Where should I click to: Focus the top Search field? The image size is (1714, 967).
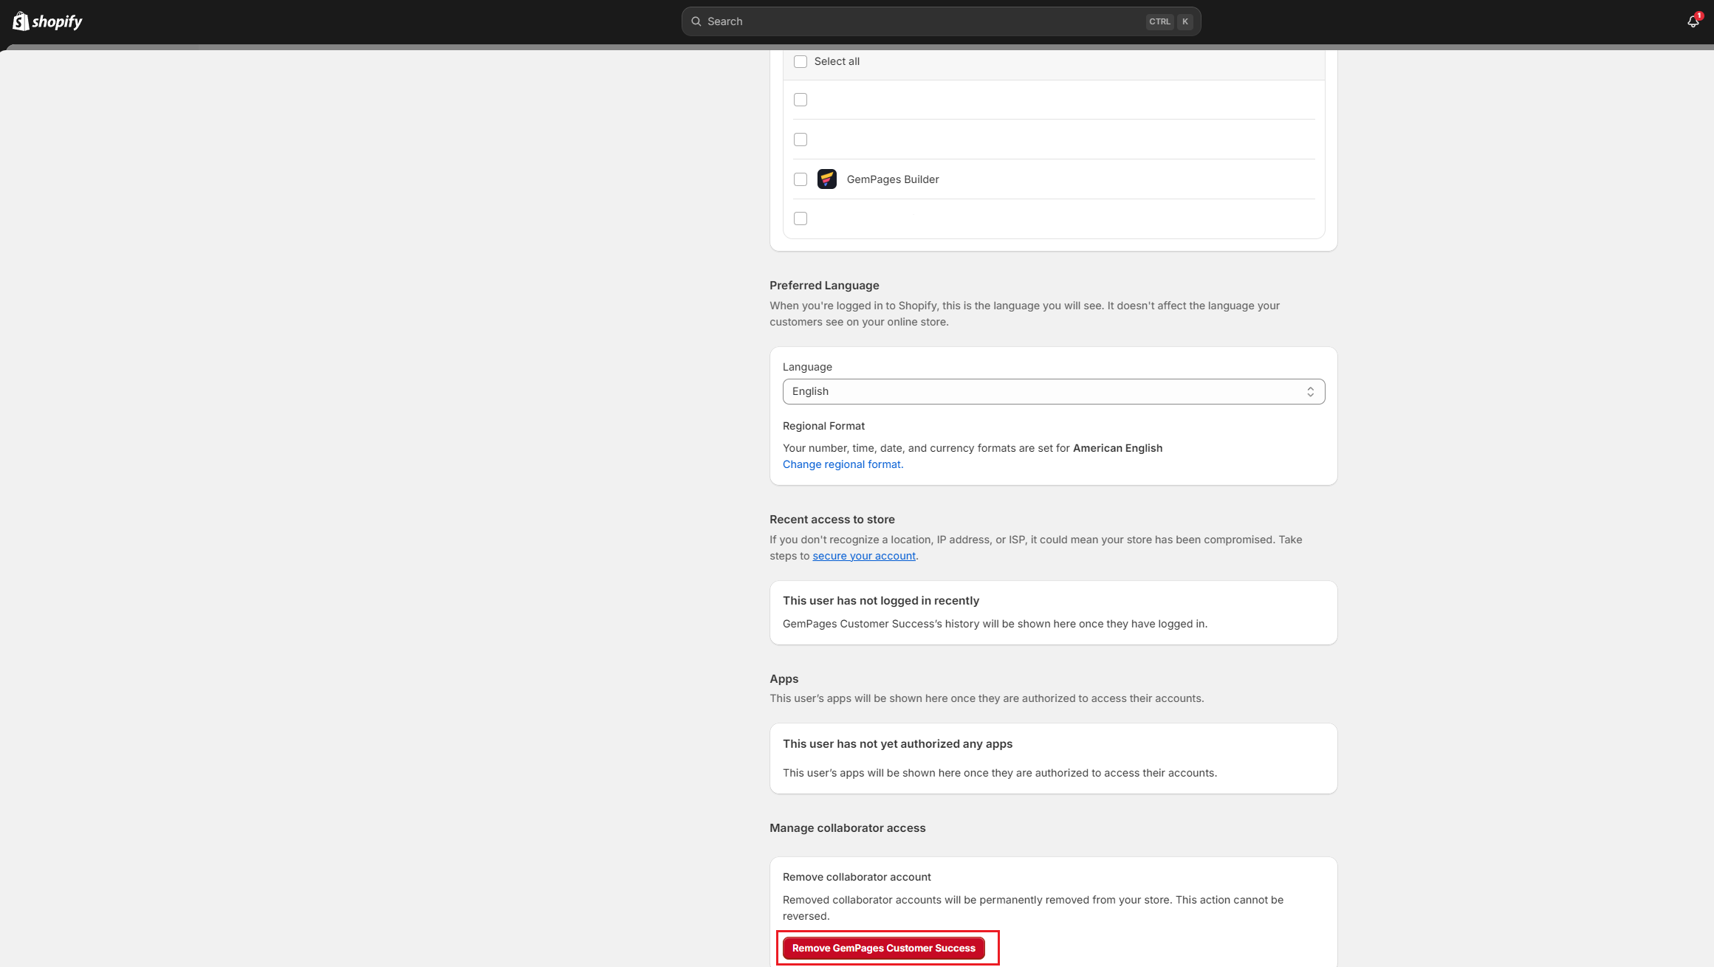[x=923, y=21]
